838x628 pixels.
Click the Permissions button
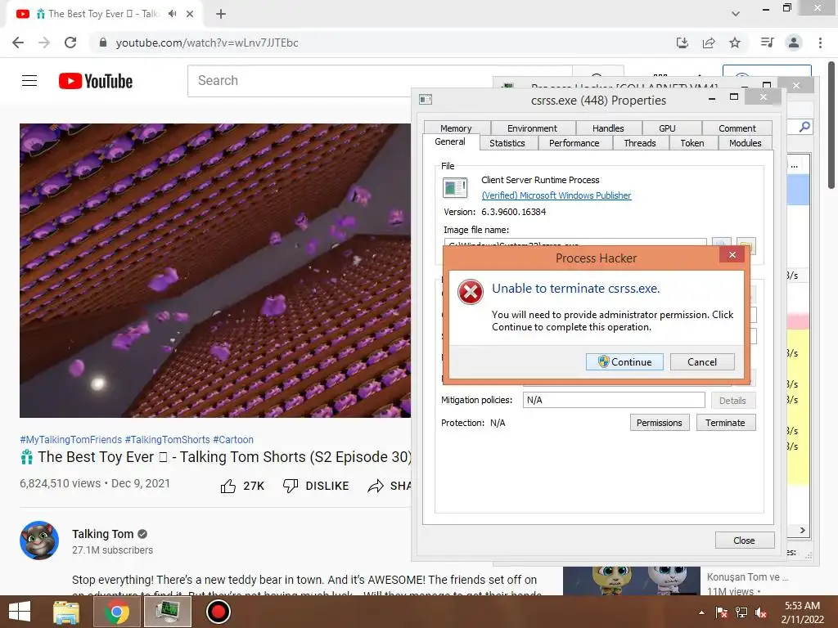click(660, 423)
